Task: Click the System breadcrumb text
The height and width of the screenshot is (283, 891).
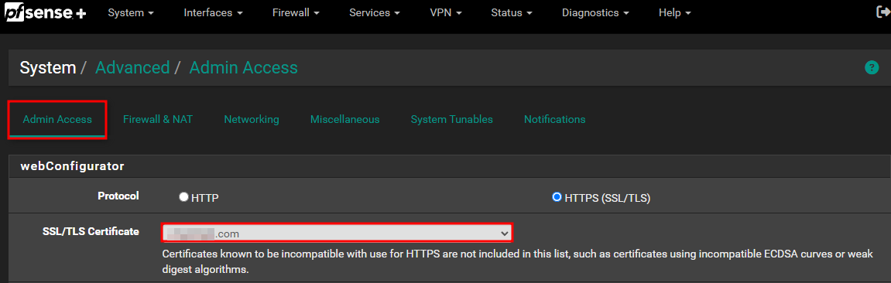Action: (48, 68)
